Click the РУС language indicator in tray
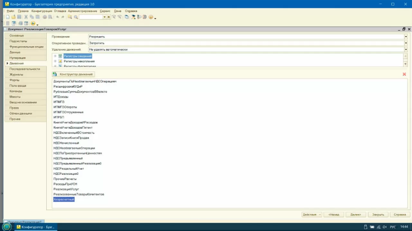 coord(393,227)
